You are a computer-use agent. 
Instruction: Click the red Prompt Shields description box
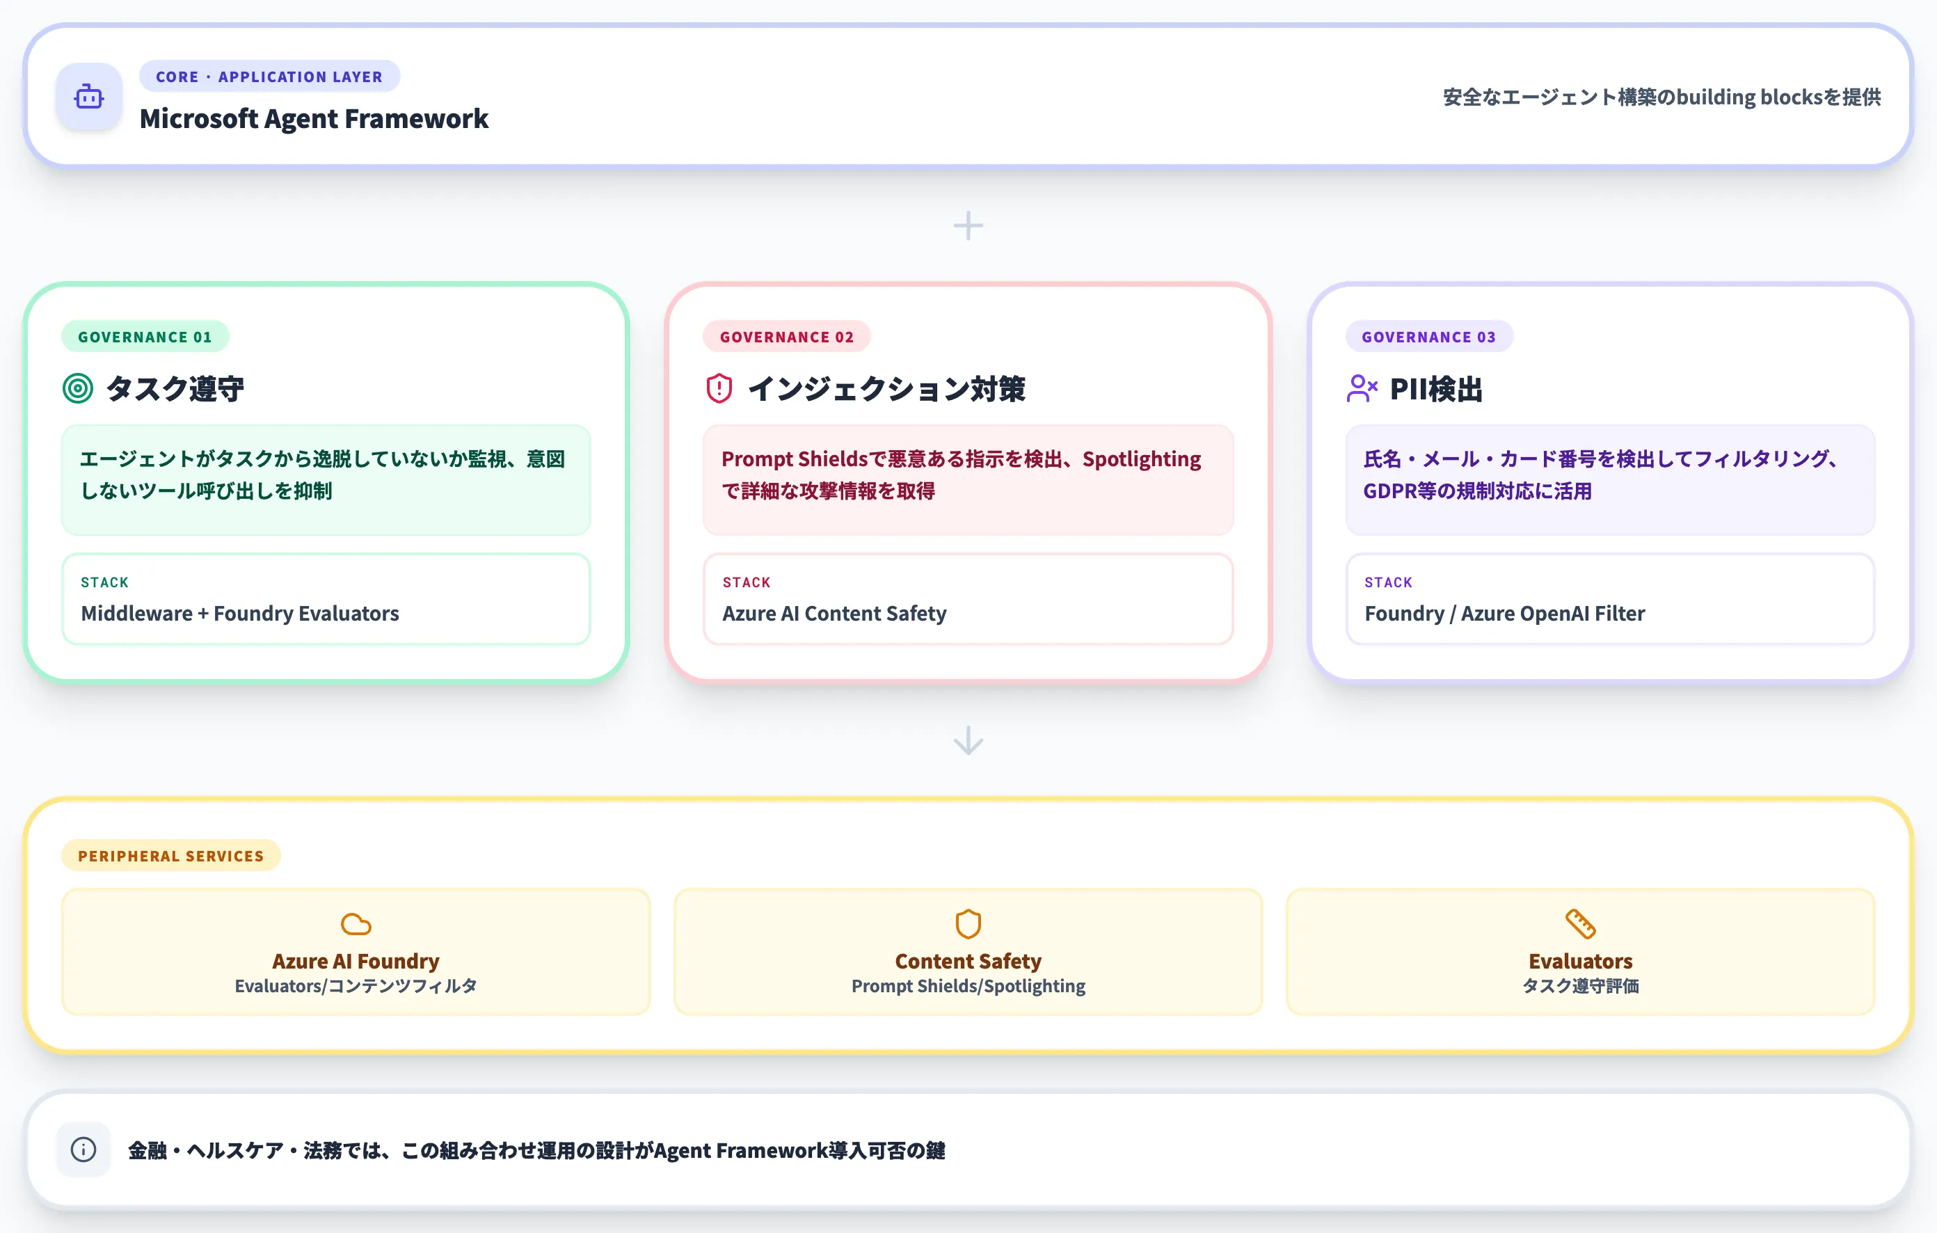coord(968,480)
